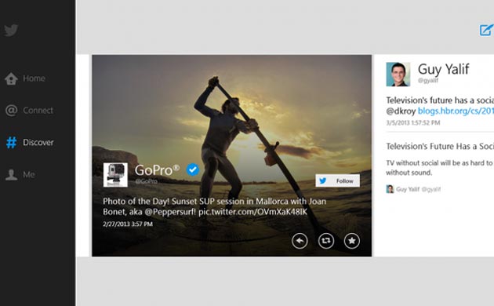Screen dimensions: 494x306
Task: Reply to the GoPro tweet
Action: (x=300, y=241)
